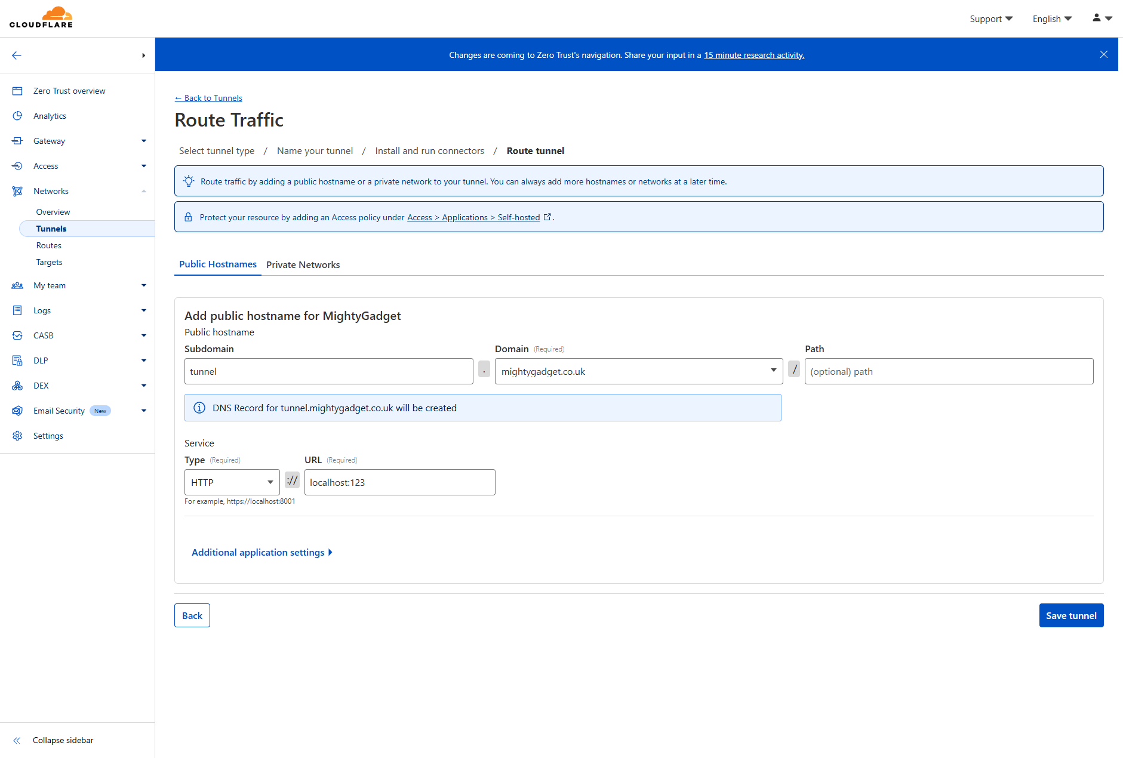Click the Networks sidebar icon
Viewport: 1123px width, 758px height.
[17, 191]
